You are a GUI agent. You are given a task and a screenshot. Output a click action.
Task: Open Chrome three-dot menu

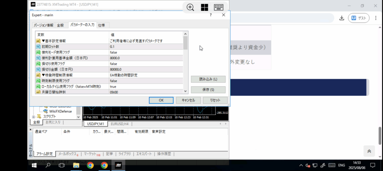tap(375, 18)
